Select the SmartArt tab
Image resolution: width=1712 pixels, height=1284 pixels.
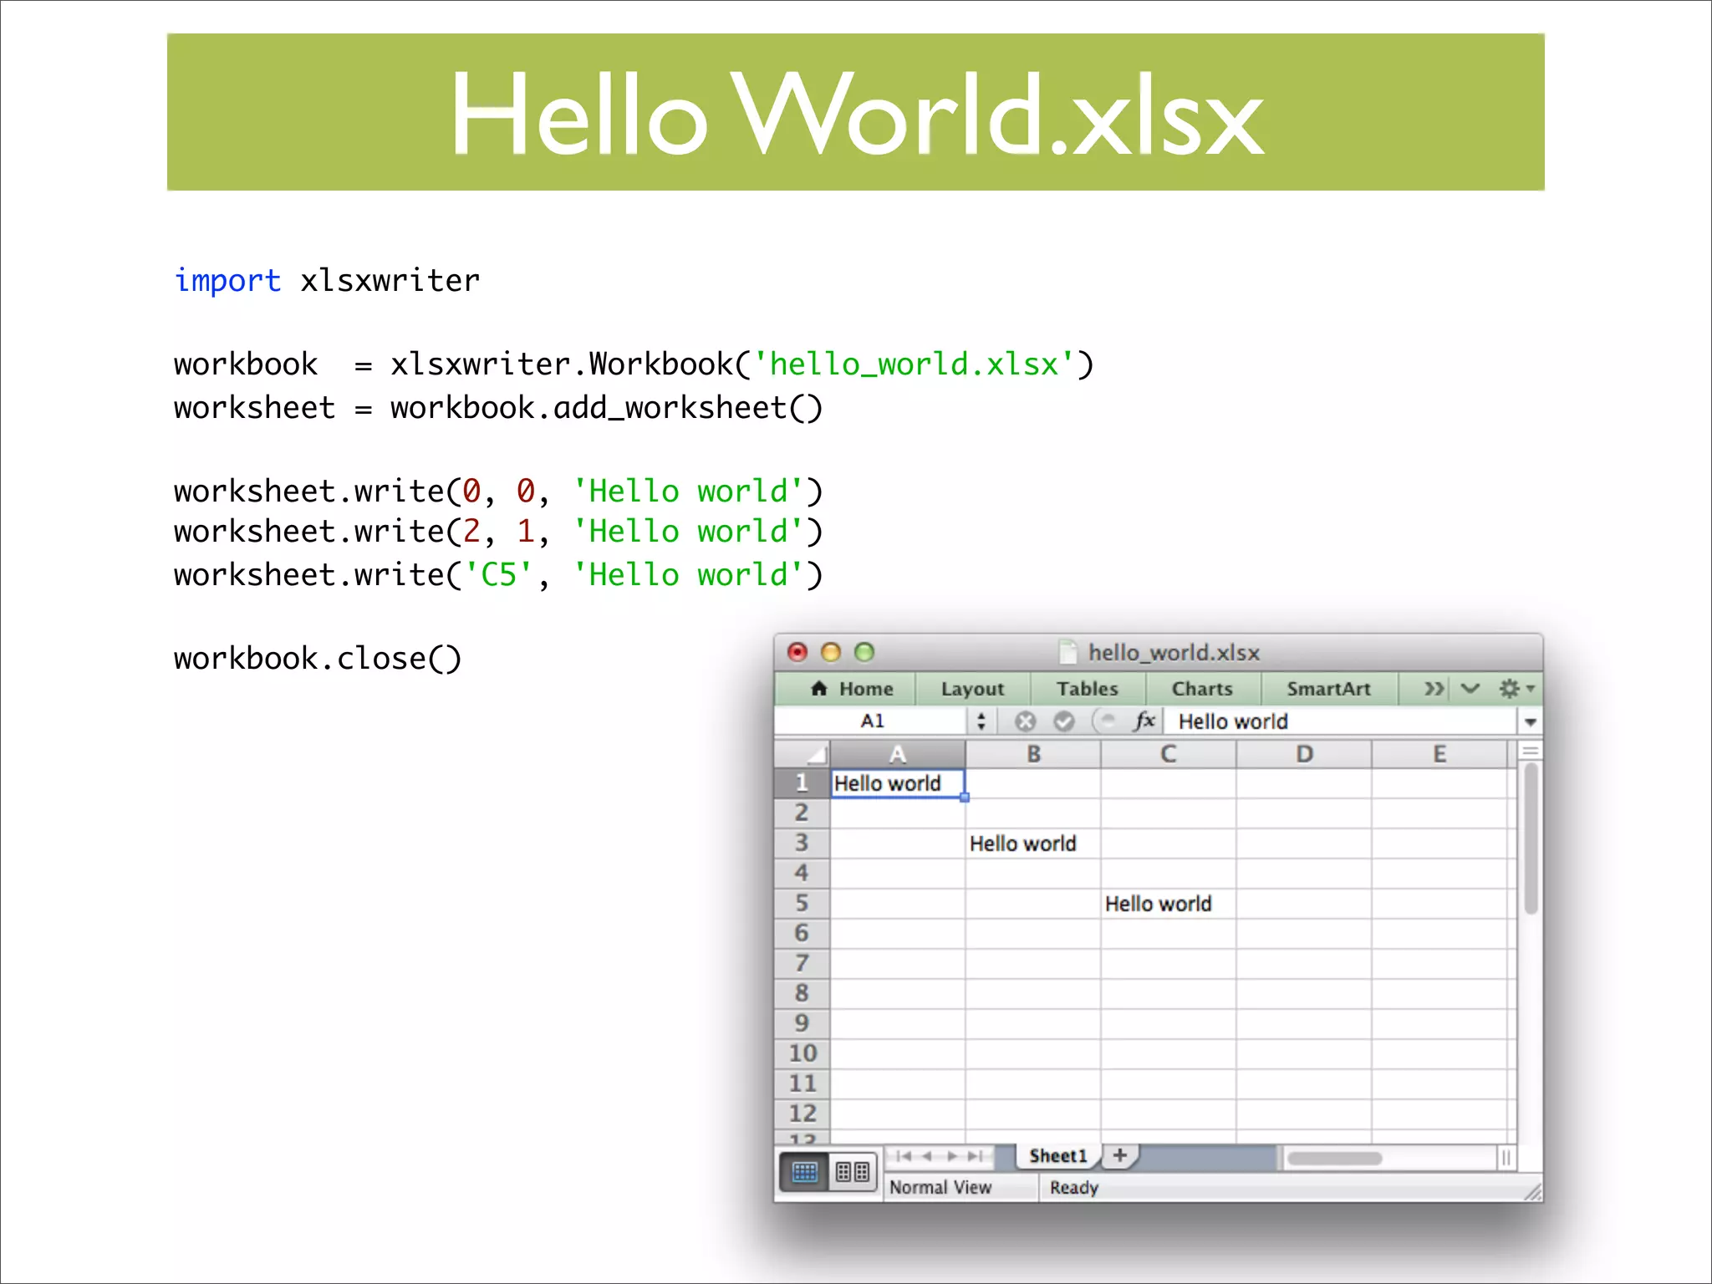pyautogui.click(x=1328, y=689)
